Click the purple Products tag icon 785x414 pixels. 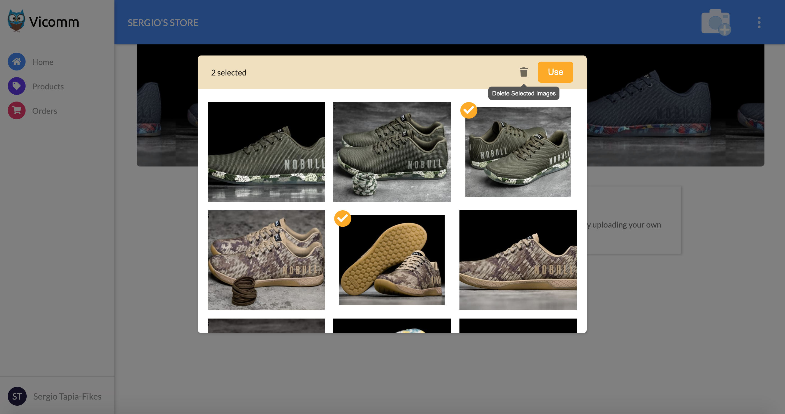click(x=16, y=86)
